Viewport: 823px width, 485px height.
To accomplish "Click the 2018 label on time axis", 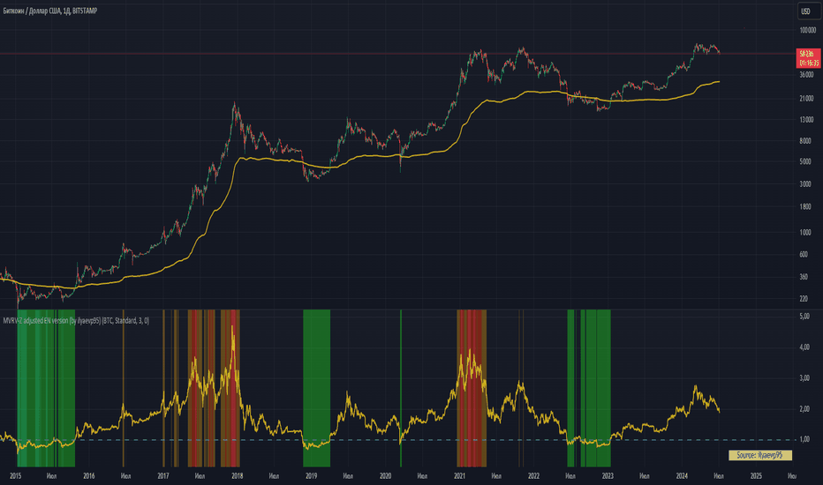I will click(238, 476).
